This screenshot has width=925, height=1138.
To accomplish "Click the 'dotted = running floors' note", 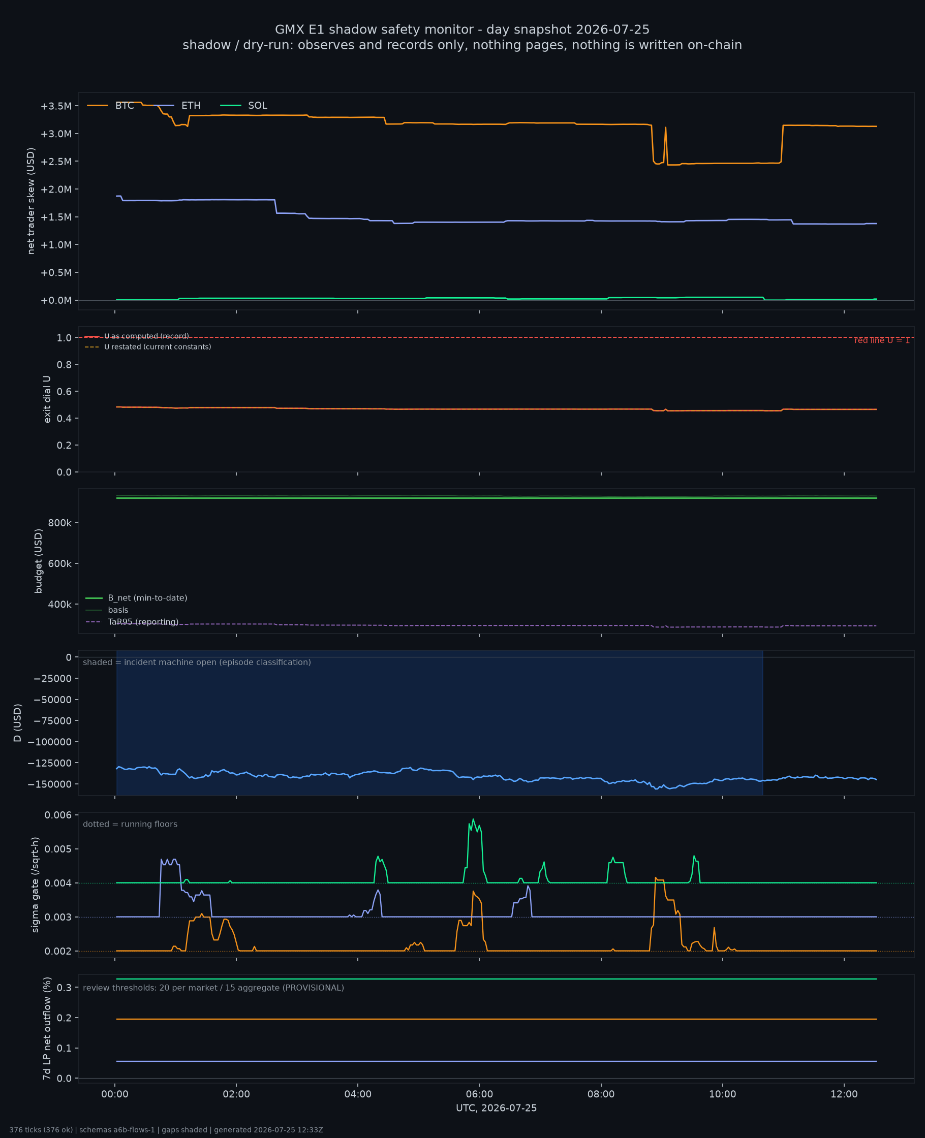I will pos(130,824).
